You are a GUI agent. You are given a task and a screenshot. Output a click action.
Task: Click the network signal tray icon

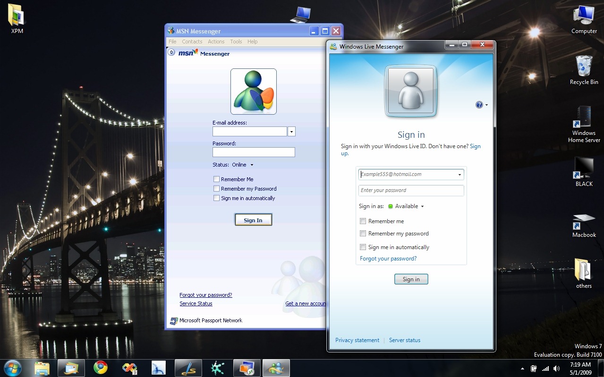(x=545, y=369)
